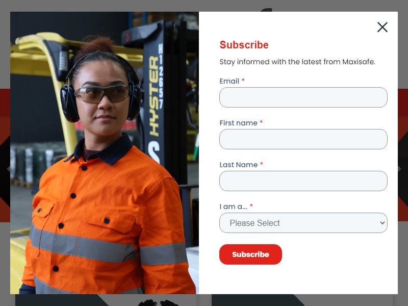Image resolution: width=408 pixels, height=306 pixels.
Task: Select the previous slide arrow behind overlay
Action: (8, 169)
